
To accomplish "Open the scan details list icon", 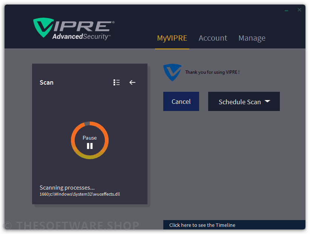I will [x=117, y=82].
